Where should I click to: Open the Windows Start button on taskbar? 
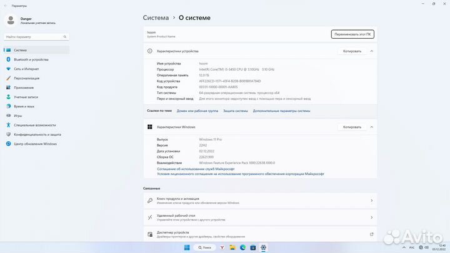pyautogui.click(x=186, y=247)
